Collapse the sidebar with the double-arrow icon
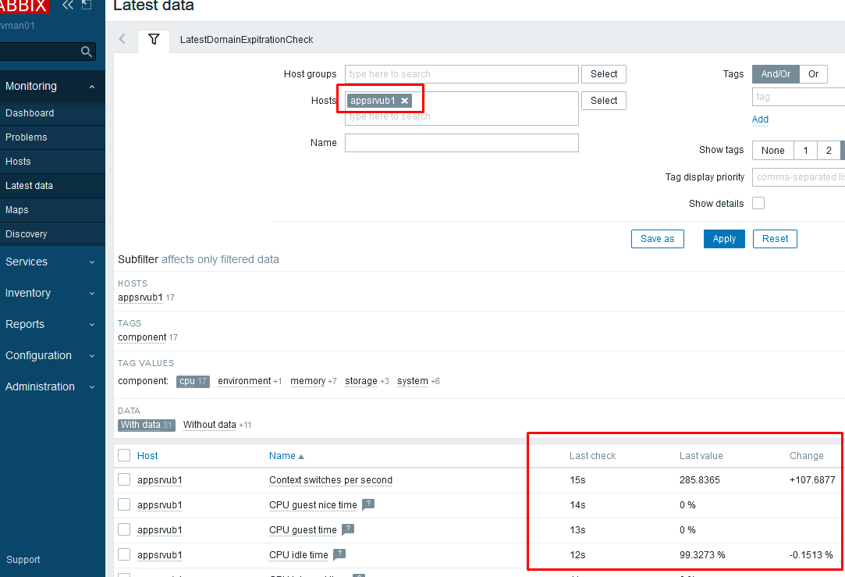Viewport: 845px width, 577px height. [x=69, y=5]
